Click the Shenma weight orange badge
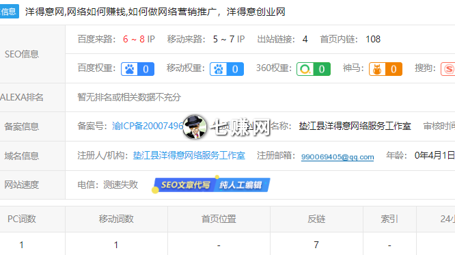Screen dimensions: 455x255 [385, 69]
